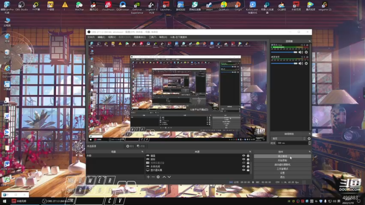The height and width of the screenshot is (205, 365).
Task: Open 麦克风/Aux mixer gear settings
Action: coord(306,52)
